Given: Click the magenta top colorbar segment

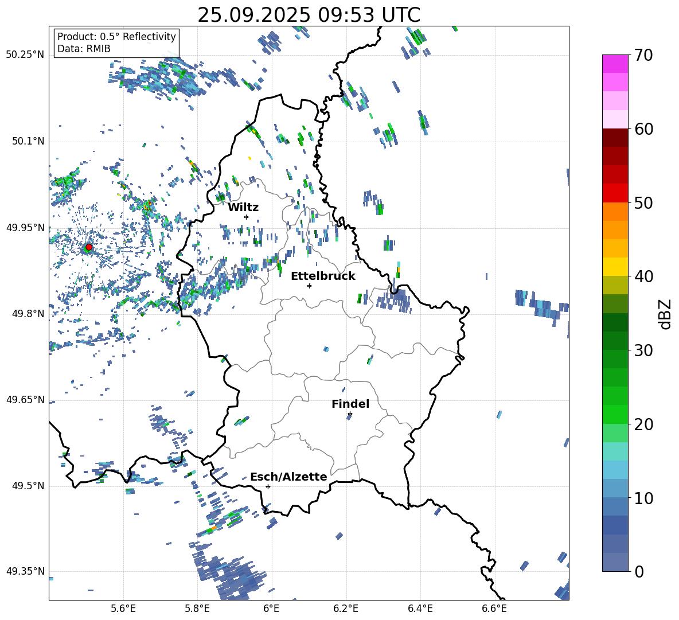Looking at the screenshot, I should (615, 64).
